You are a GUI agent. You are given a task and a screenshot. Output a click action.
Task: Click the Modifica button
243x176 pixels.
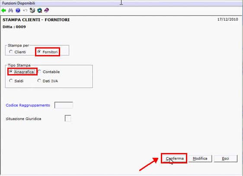(200, 159)
